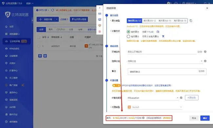The image size is (213, 128).
Task: Click the shopping cart icon beside 包月算力
Action: (x=163, y=36)
